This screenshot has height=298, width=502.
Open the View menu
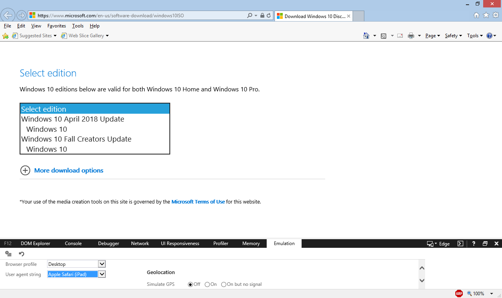(36, 26)
